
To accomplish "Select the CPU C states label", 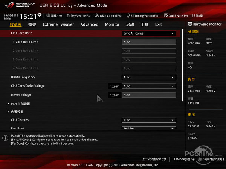I will click(x=20, y=120).
